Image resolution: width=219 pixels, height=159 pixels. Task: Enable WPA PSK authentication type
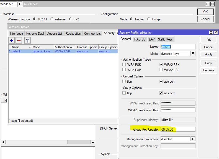124,64
